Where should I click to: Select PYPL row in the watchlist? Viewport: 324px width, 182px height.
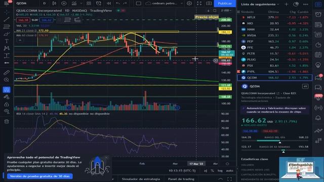(x=274, y=72)
